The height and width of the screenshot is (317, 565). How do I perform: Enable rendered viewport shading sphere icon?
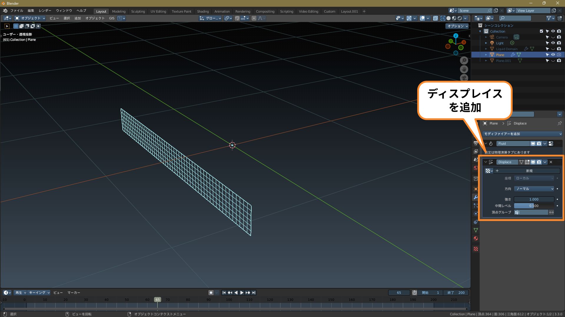pyautogui.click(x=460, y=18)
